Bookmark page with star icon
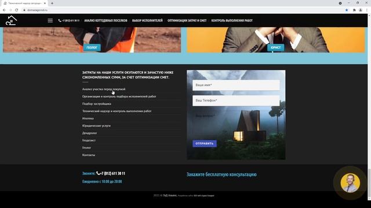 click(347, 10)
